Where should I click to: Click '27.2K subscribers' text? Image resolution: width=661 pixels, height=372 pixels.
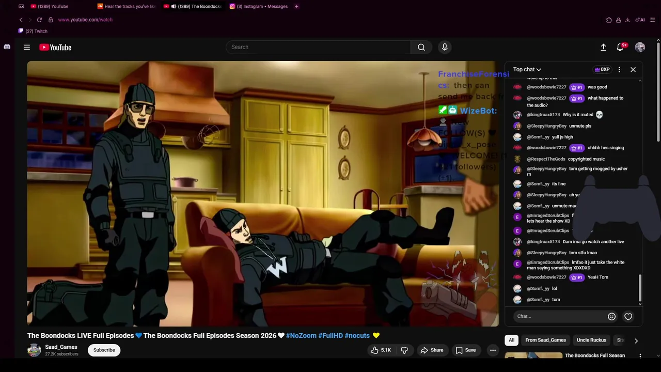(61, 354)
